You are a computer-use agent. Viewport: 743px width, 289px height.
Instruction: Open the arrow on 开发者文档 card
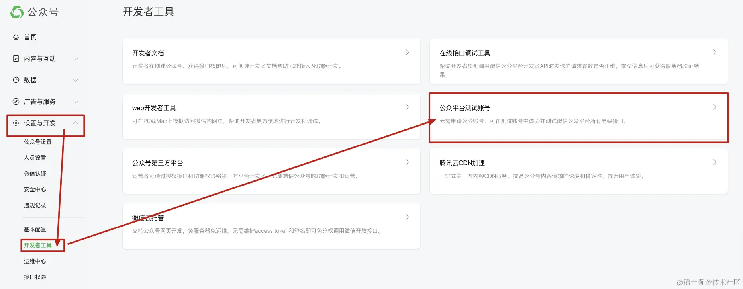[407, 52]
